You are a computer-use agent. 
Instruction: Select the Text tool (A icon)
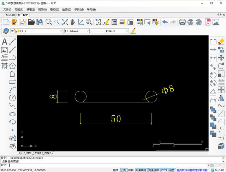tap(4, 42)
